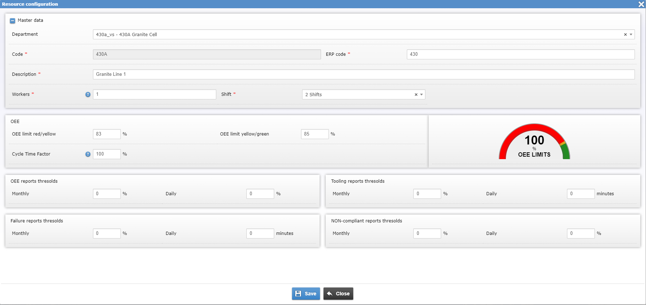Click the OEE limit red/yellow field
646x305 pixels.
point(107,134)
